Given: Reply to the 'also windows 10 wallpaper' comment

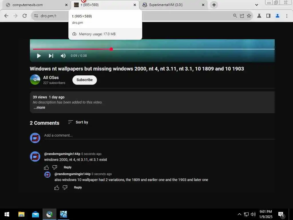Looking at the screenshot, I should 78,187.
